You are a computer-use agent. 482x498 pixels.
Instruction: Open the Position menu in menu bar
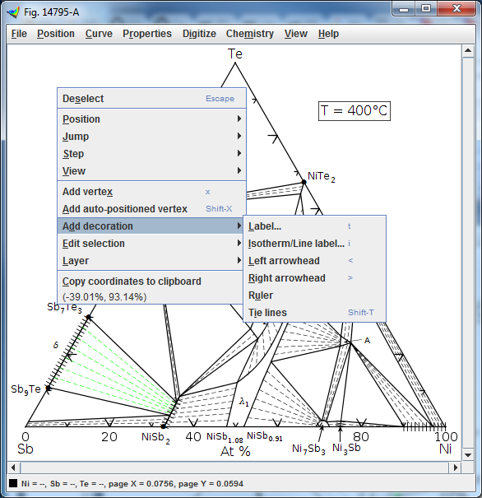(56, 34)
